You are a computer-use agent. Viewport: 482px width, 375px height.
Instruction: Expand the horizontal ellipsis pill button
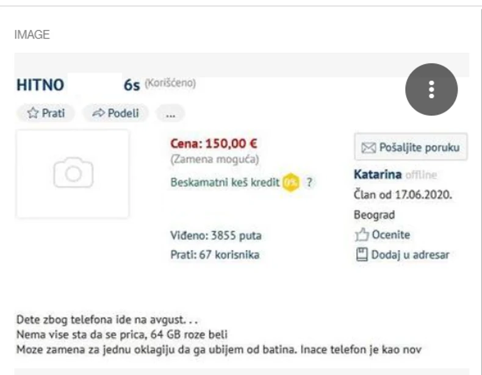point(170,113)
